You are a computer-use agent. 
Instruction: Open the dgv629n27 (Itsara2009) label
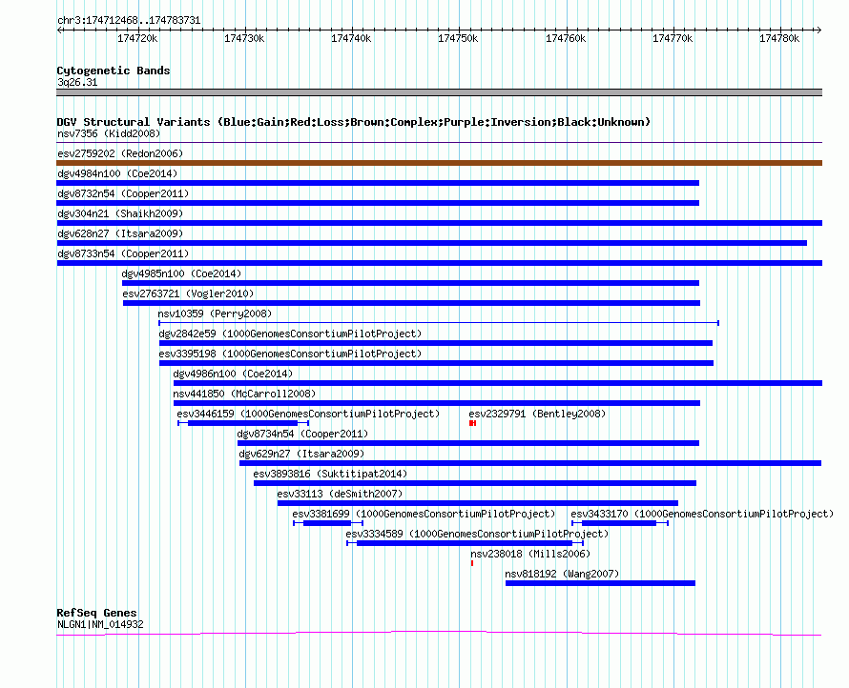tap(301, 454)
